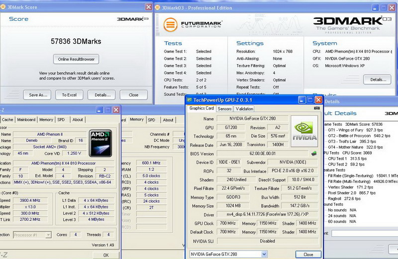Click the NVIDIA logo in GPU-Z
This screenshot has height=259, width=398.
click(x=304, y=131)
